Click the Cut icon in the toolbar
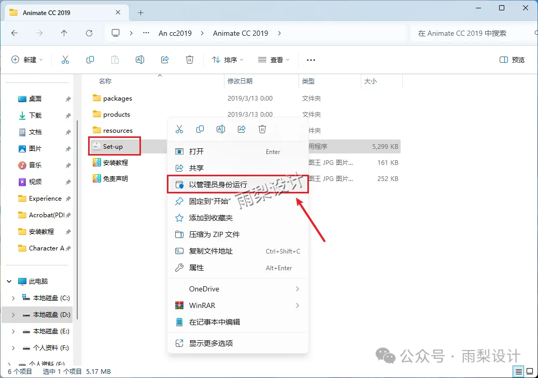Viewport: 538px width, 378px height. coord(65,60)
